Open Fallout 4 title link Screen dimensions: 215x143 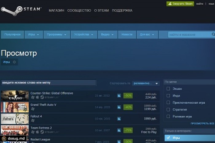click(x=36, y=116)
